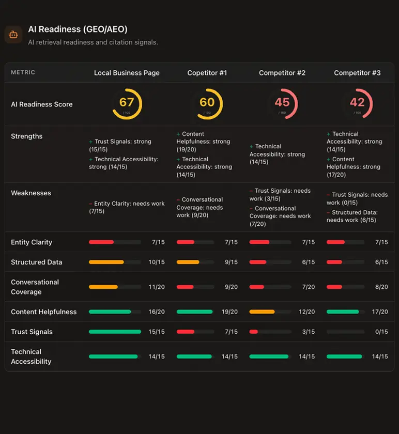399x434 pixels.
Task: Select the Competitor #2 column header
Action: pyautogui.click(x=282, y=73)
